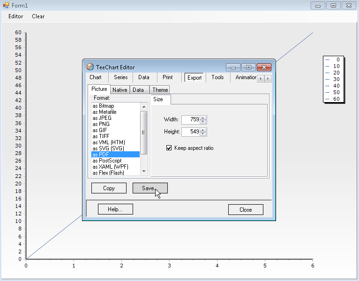Open the Clear menu item

coord(38,16)
